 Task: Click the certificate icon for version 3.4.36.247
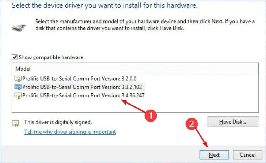click(18, 95)
